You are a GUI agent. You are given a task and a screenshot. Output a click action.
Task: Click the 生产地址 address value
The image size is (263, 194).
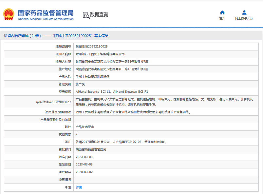[x=112, y=69]
